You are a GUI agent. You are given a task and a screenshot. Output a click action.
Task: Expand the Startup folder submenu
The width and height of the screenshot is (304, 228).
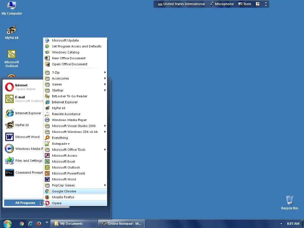tap(75, 90)
